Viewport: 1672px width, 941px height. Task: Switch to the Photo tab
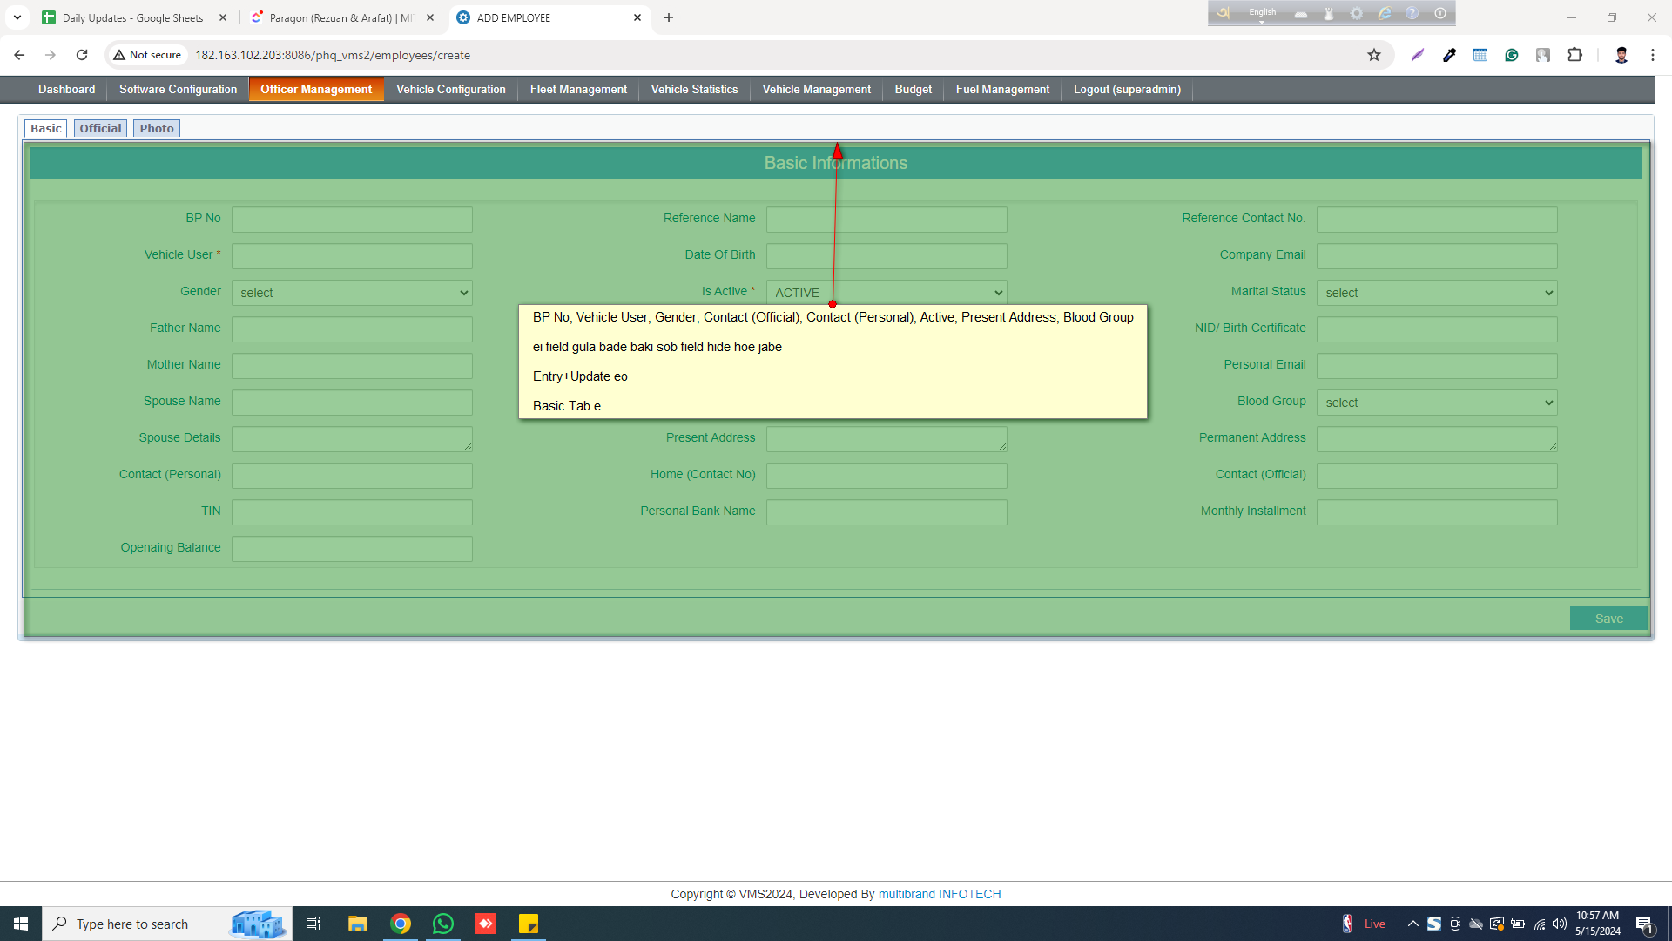[x=157, y=128]
